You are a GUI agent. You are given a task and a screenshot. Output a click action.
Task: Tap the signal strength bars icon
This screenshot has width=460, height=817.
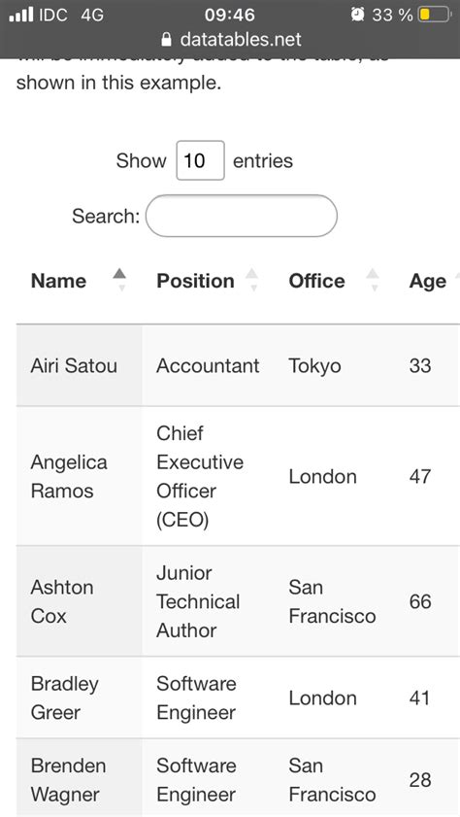[21, 14]
